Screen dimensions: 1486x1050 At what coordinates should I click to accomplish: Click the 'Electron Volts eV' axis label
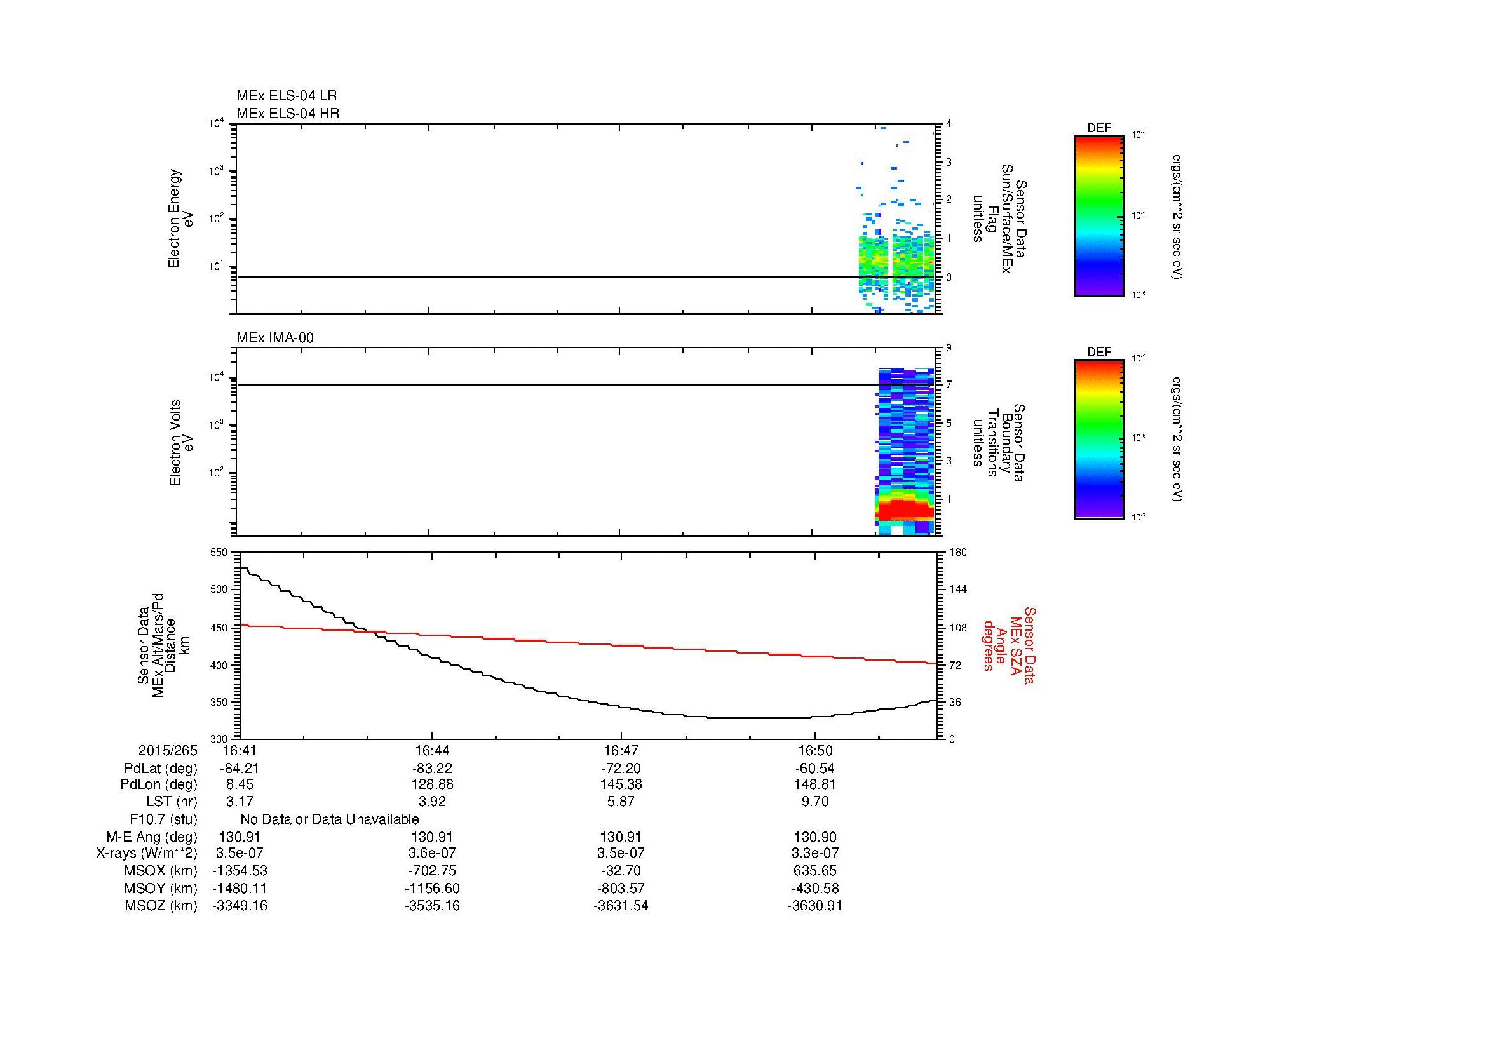[x=180, y=443]
